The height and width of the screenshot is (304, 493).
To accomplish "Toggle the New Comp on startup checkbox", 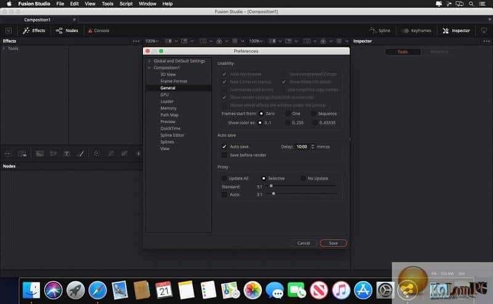I will tap(224, 82).
